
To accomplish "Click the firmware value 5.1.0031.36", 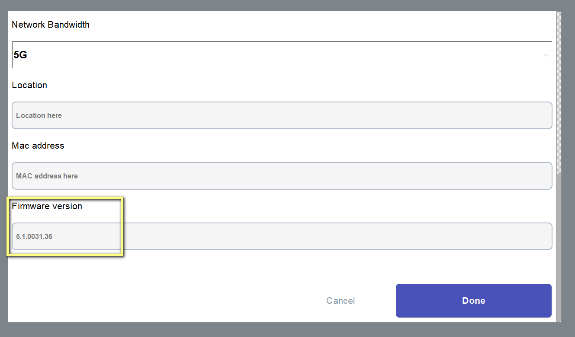I will (34, 236).
